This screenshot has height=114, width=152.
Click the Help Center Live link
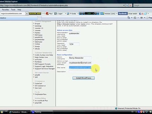(41, 57)
